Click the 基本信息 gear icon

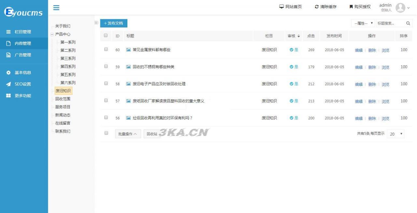point(9,73)
